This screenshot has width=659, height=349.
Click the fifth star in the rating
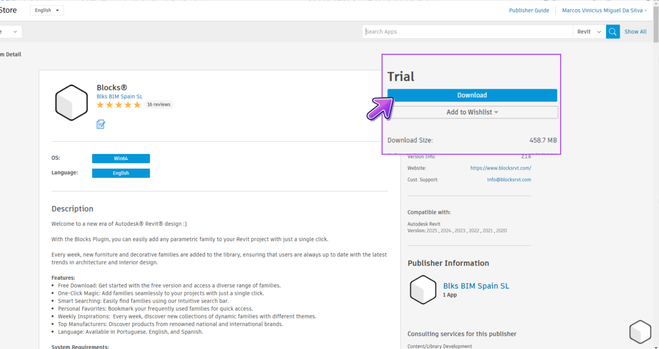[137, 104]
